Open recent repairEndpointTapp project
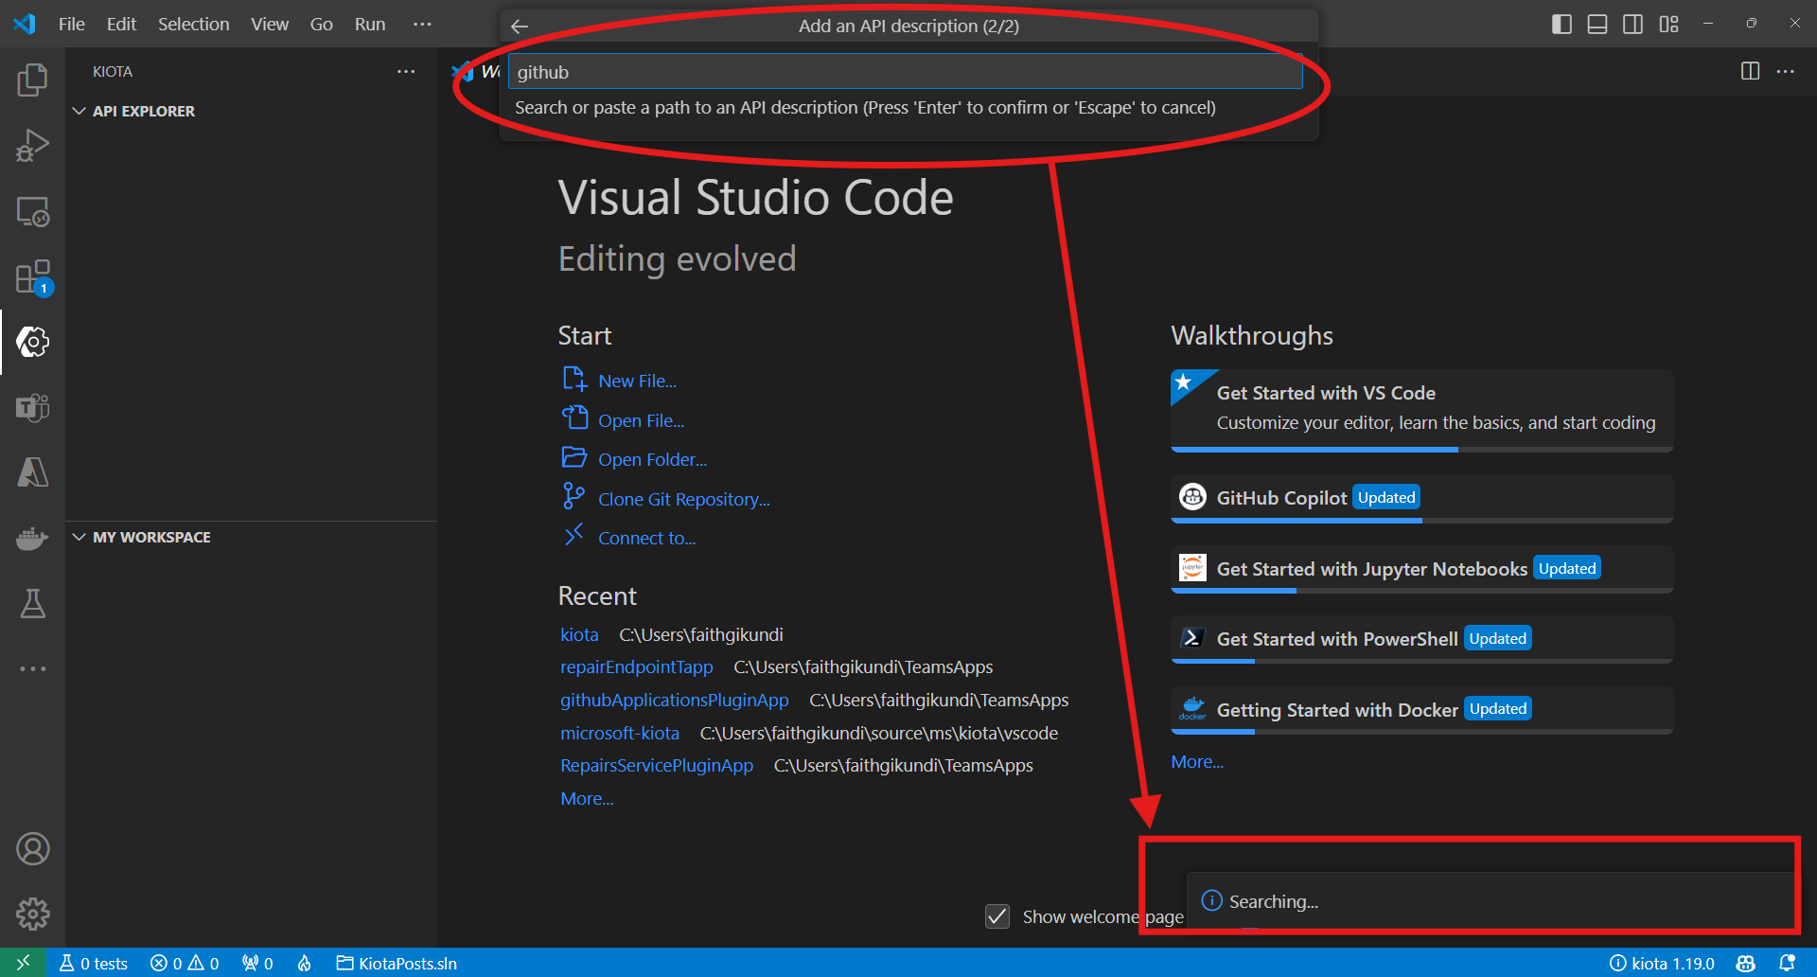 (x=637, y=667)
